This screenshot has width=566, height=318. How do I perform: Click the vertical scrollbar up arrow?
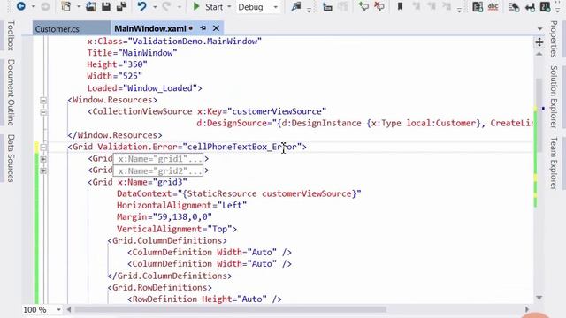click(539, 54)
